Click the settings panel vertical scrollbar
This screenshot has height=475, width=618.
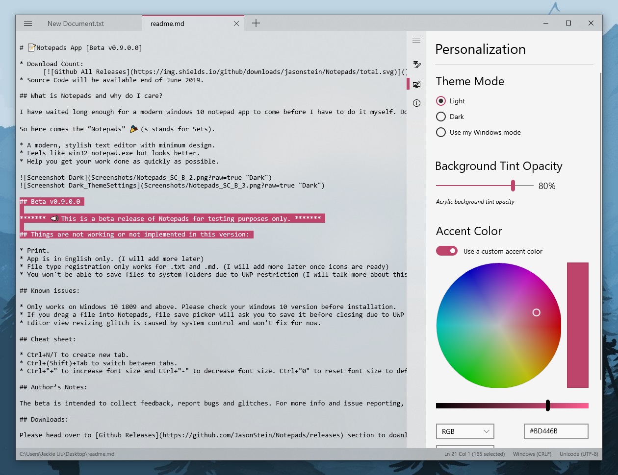(x=600, y=225)
